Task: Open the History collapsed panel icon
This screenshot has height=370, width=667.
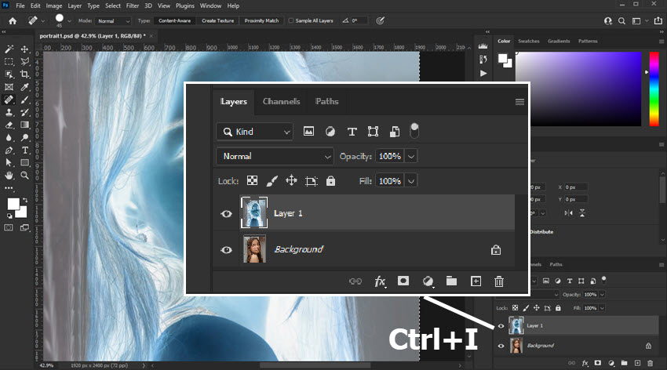Action: pyautogui.click(x=483, y=60)
